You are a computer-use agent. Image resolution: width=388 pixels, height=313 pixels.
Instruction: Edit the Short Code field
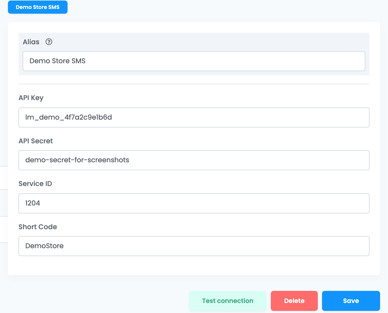pos(194,246)
